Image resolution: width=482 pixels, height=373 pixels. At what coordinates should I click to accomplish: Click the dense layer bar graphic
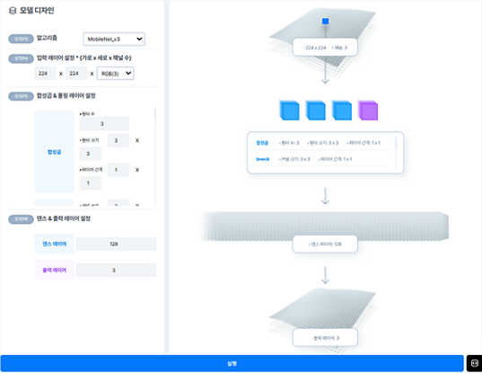[325, 226]
